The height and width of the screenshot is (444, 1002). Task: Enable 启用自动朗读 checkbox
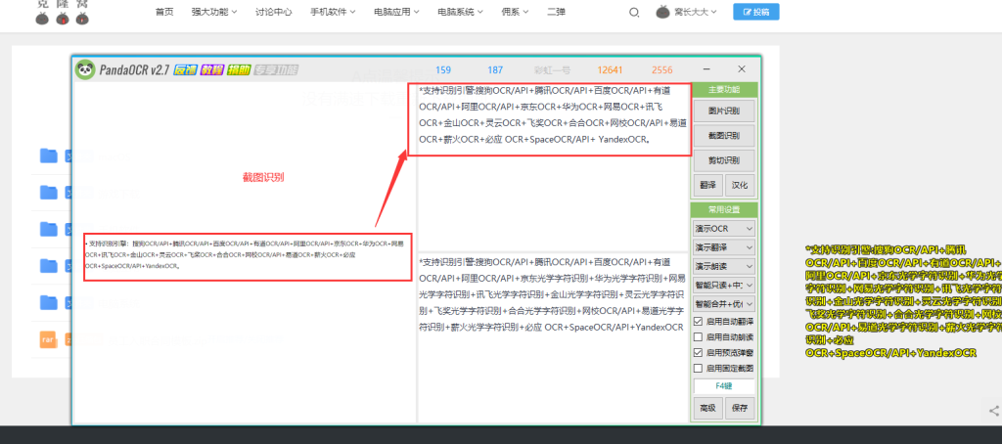(699, 336)
